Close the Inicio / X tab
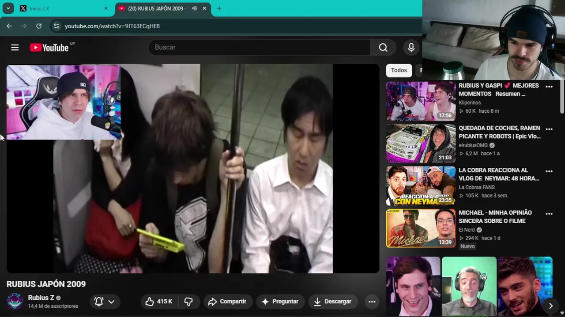Viewport: 565px width, 317px height. [106, 8]
